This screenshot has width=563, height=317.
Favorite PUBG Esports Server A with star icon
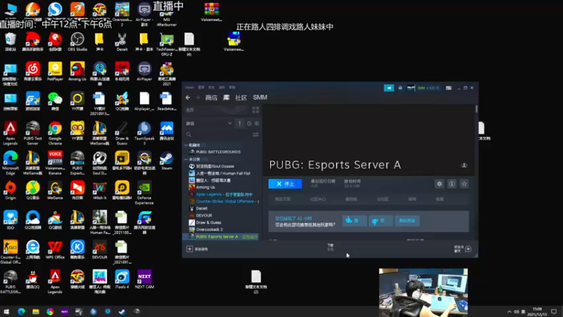[464, 184]
